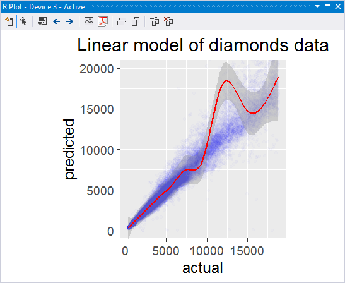The height and width of the screenshot is (283, 345).
Task: Open the plot history panel
Action: [x=42, y=21]
